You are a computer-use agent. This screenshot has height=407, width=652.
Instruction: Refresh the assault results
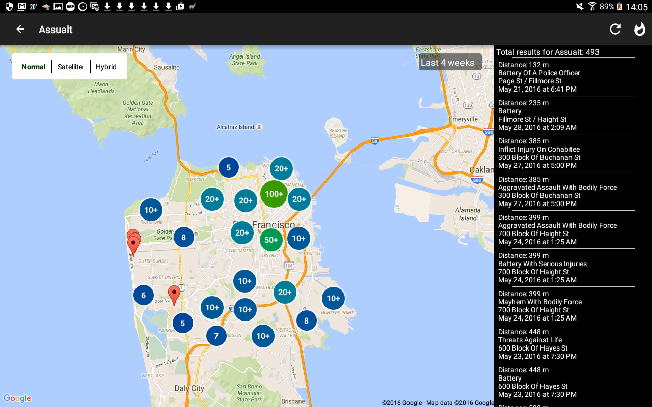pyautogui.click(x=615, y=29)
